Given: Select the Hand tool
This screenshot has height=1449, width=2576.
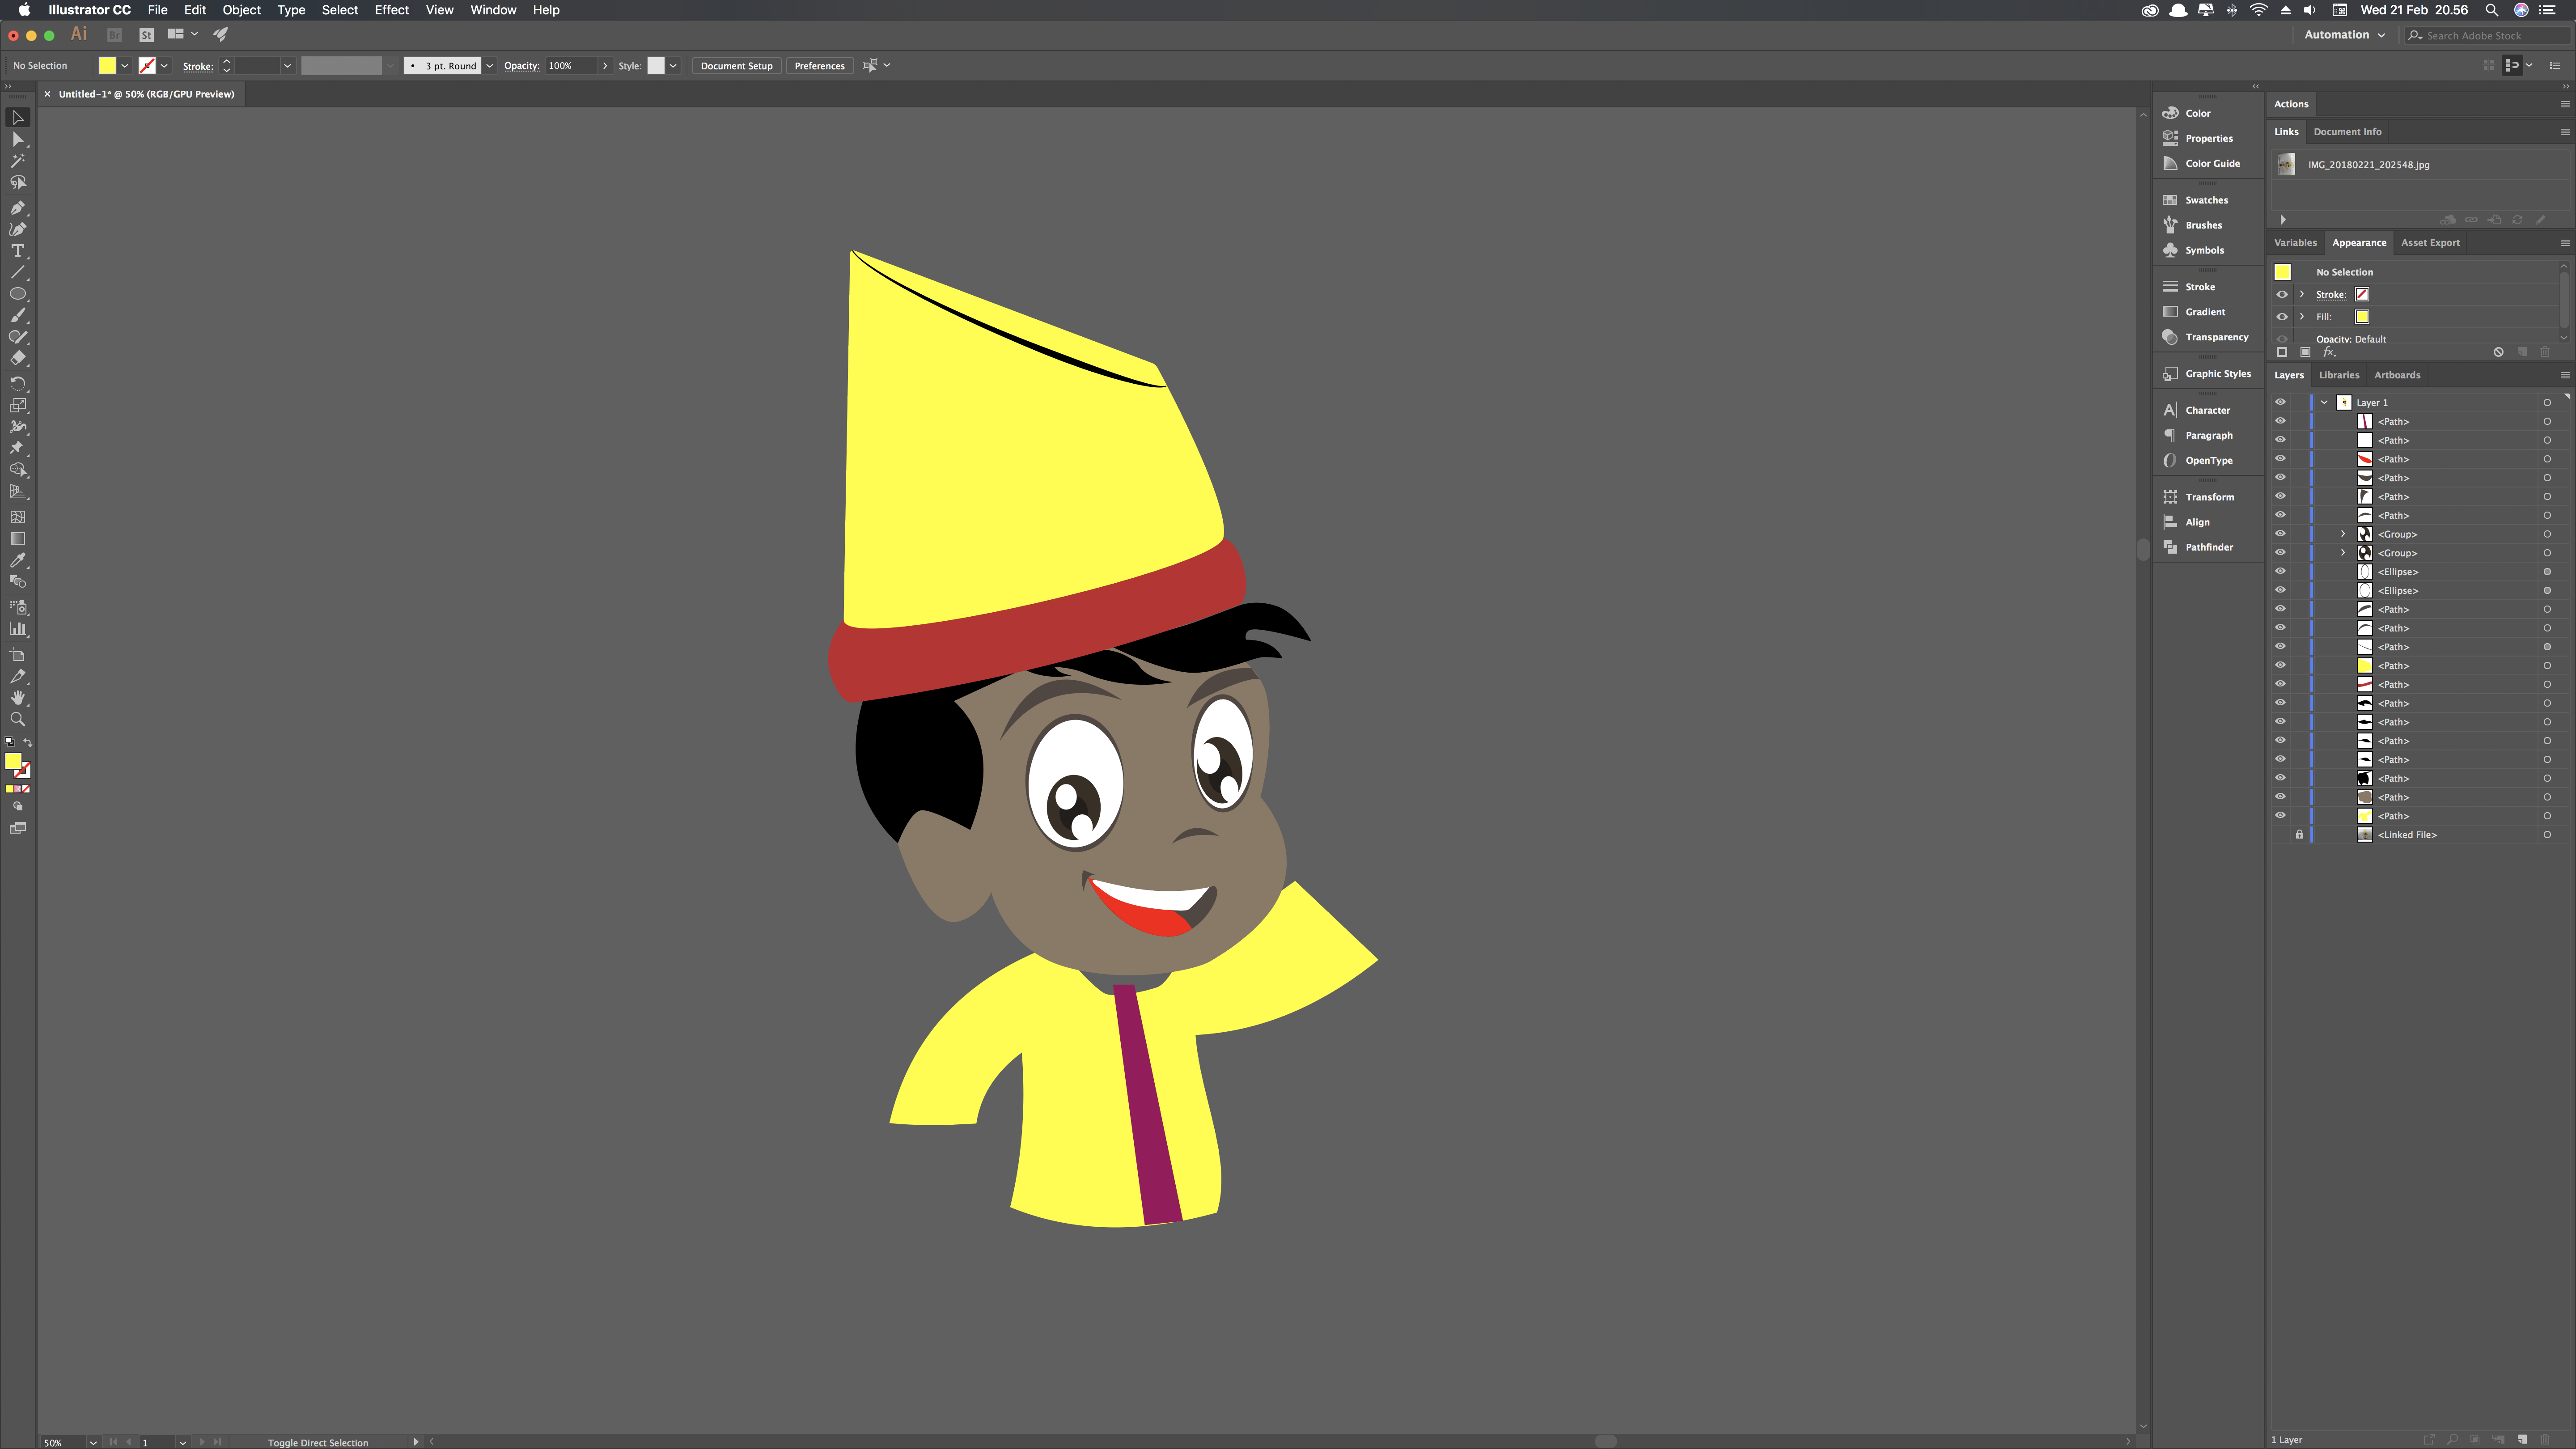Looking at the screenshot, I should pyautogui.click(x=18, y=698).
